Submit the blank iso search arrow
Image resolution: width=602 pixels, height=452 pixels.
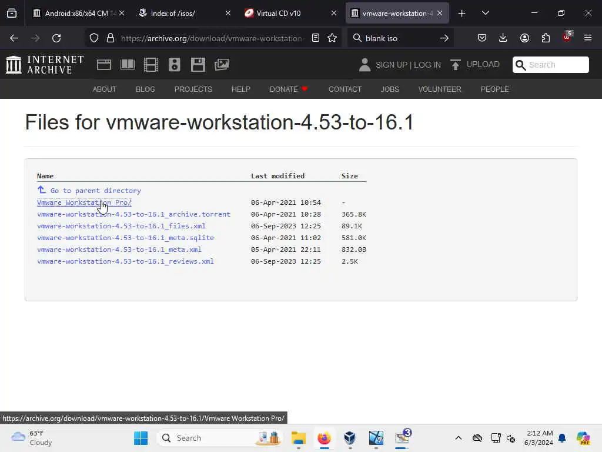(x=444, y=38)
